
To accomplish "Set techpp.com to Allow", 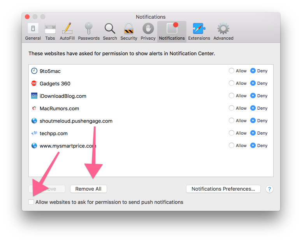I will [232, 133].
